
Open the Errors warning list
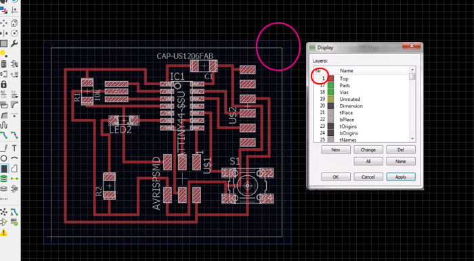coord(3,233)
